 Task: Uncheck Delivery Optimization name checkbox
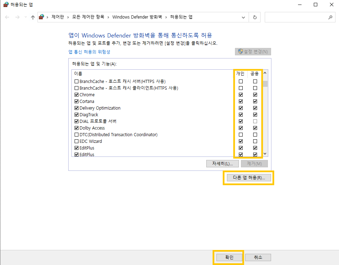tap(76, 108)
